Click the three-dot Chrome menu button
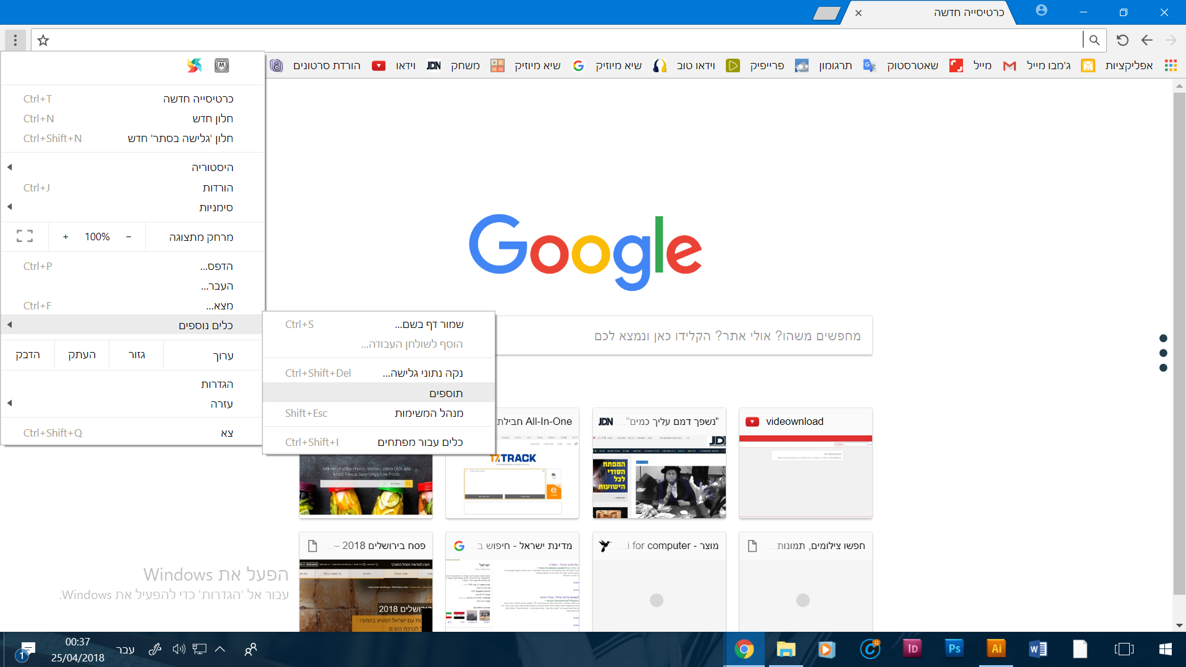The width and height of the screenshot is (1186, 667). point(15,41)
